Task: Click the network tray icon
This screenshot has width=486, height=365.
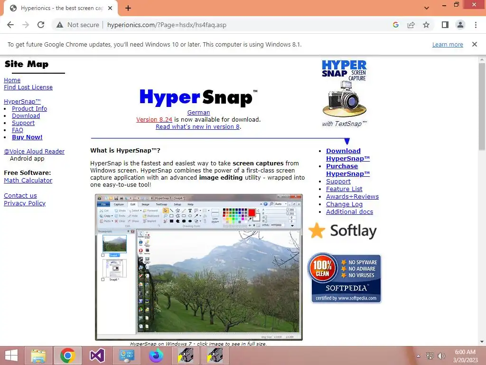Action: (x=430, y=356)
